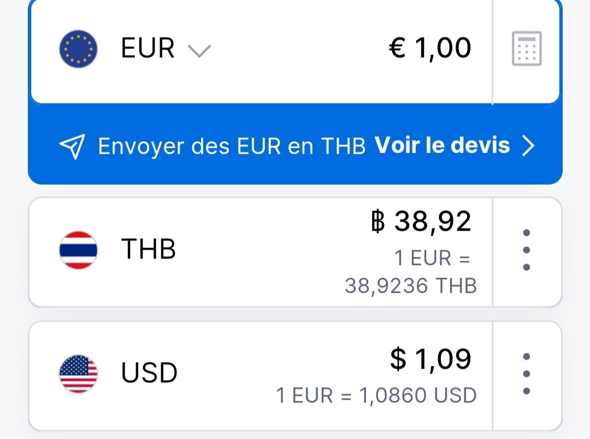
Task: Tap the Thailand flag icon
Action: click(x=78, y=250)
